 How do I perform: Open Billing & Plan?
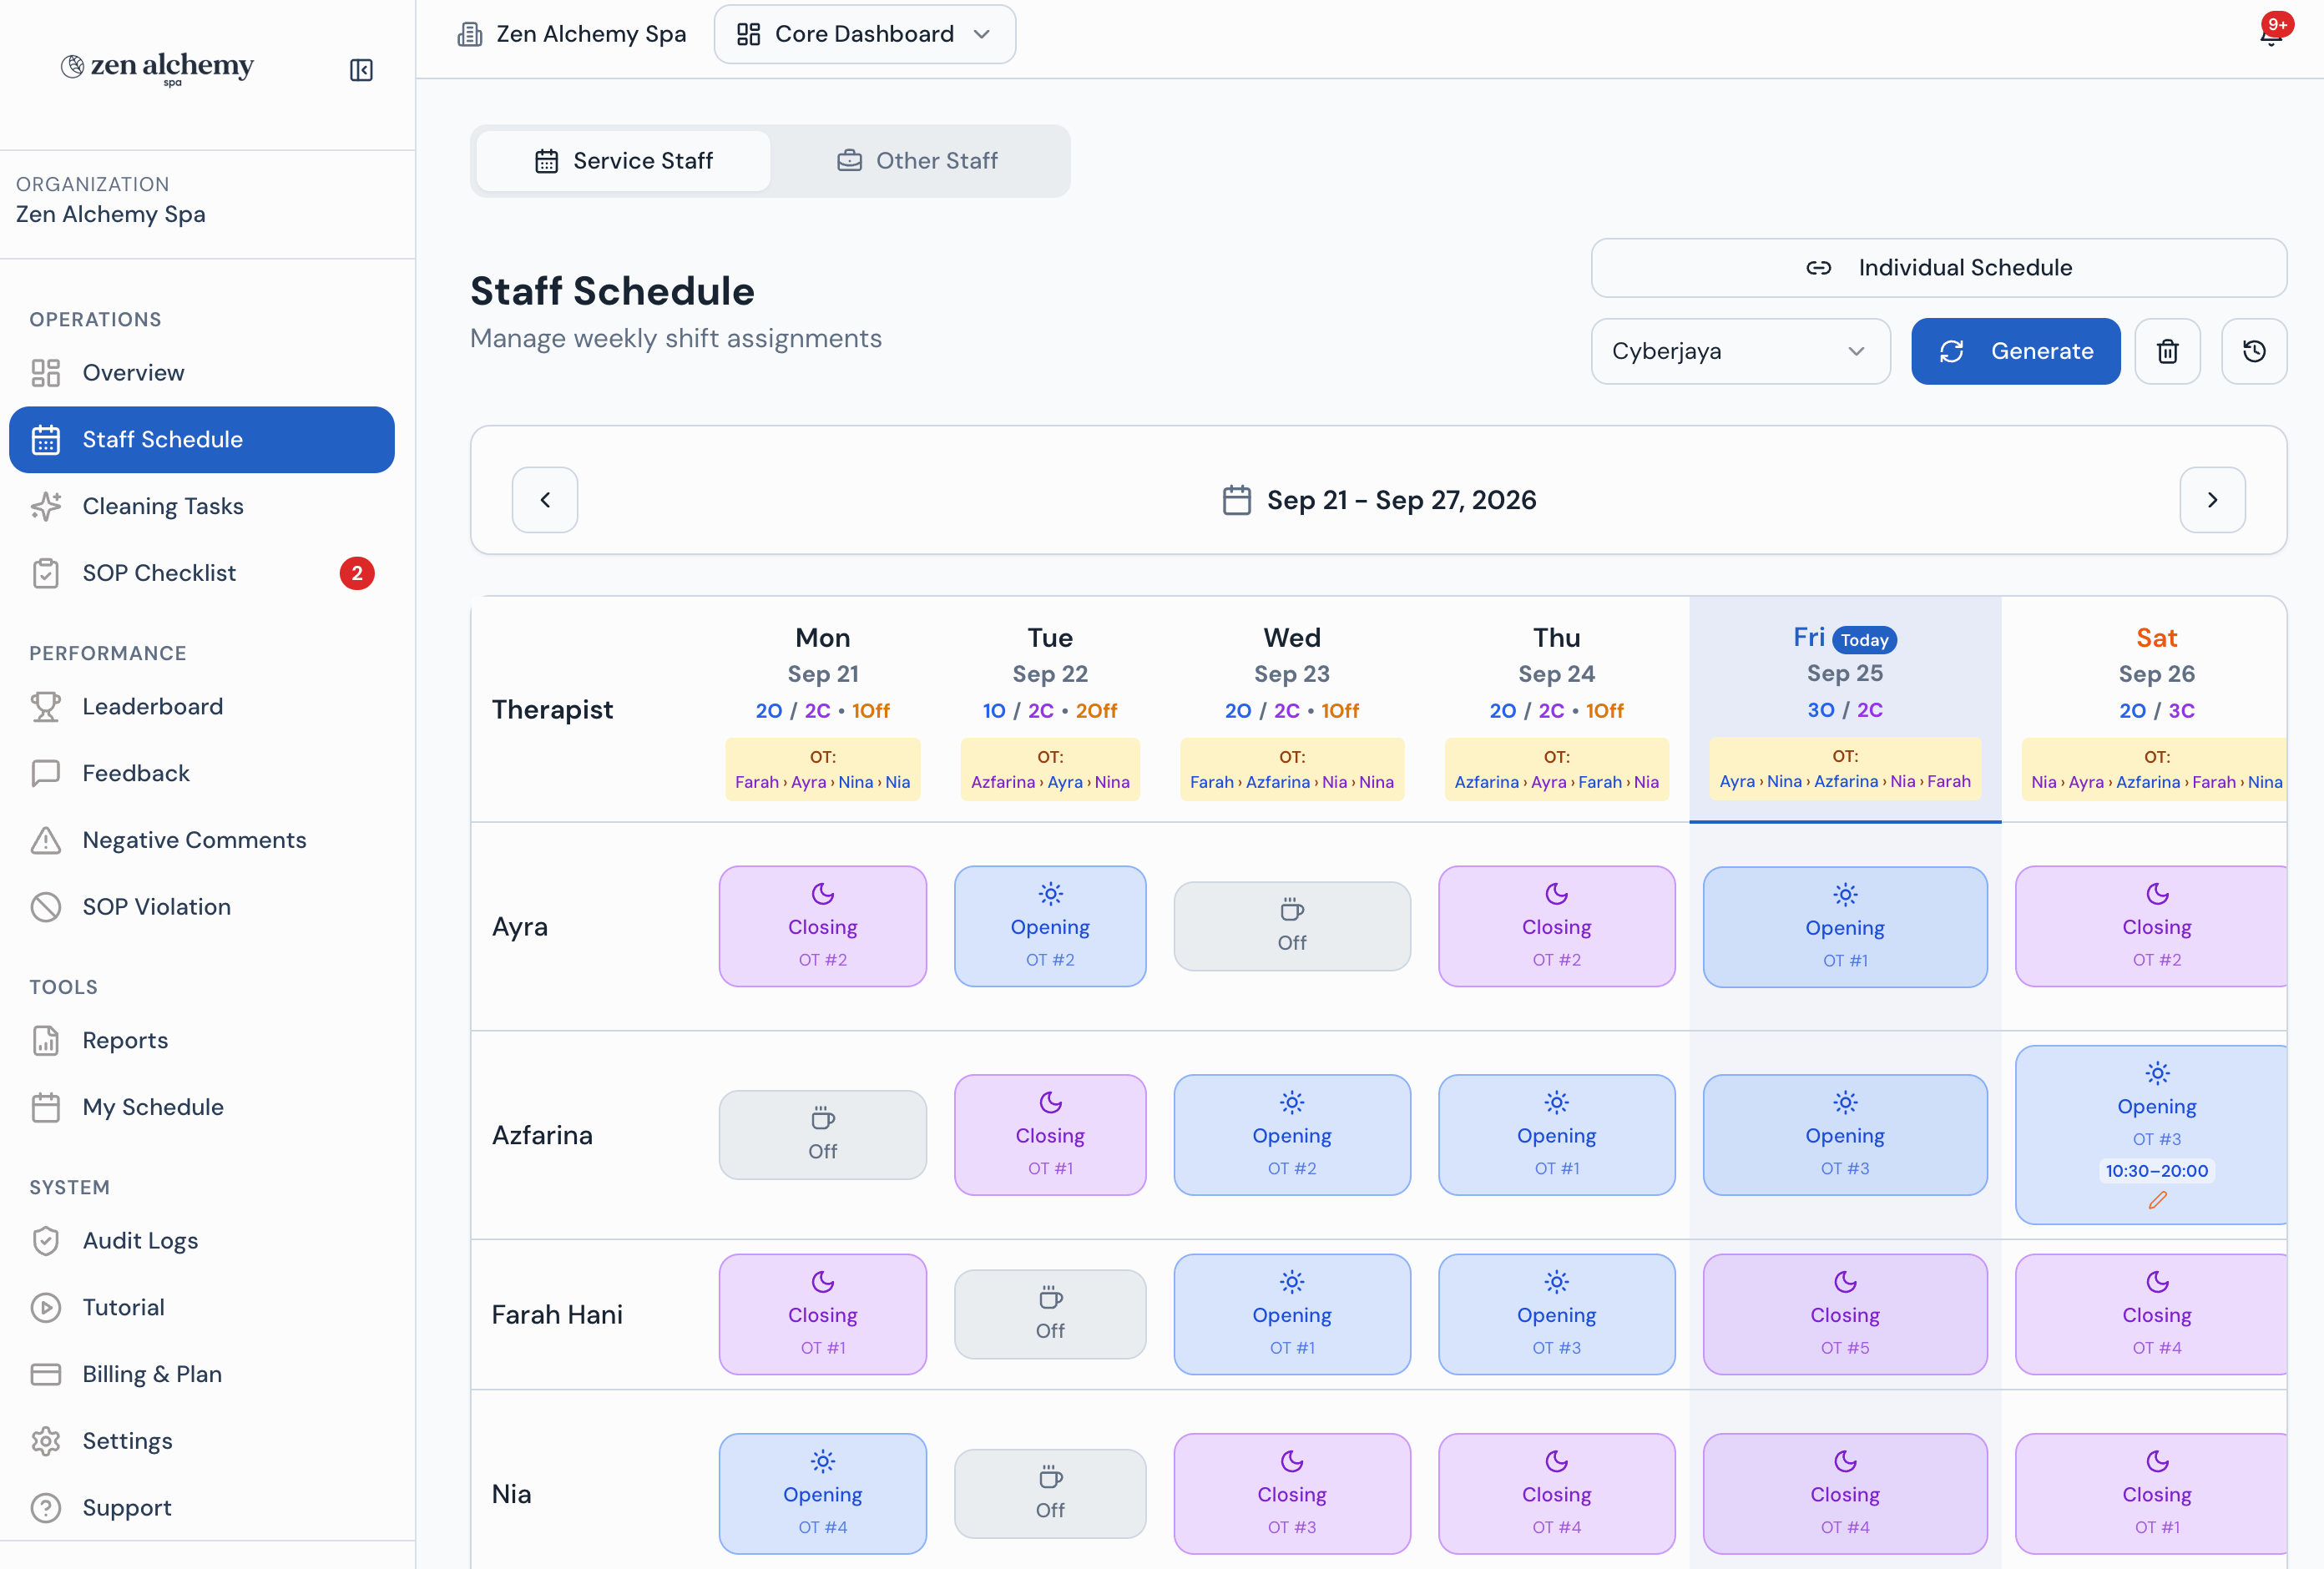(x=202, y=1374)
